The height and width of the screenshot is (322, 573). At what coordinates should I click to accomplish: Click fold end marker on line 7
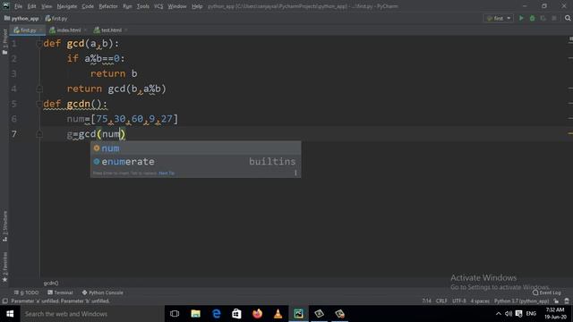coord(39,134)
